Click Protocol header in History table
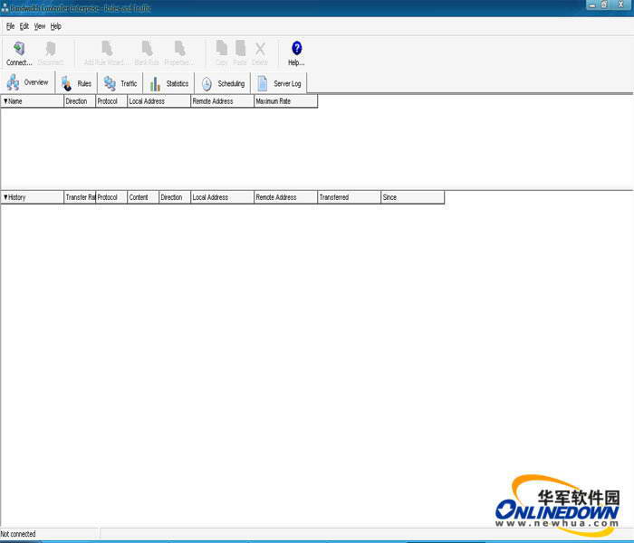634x543 pixels. pyautogui.click(x=111, y=197)
